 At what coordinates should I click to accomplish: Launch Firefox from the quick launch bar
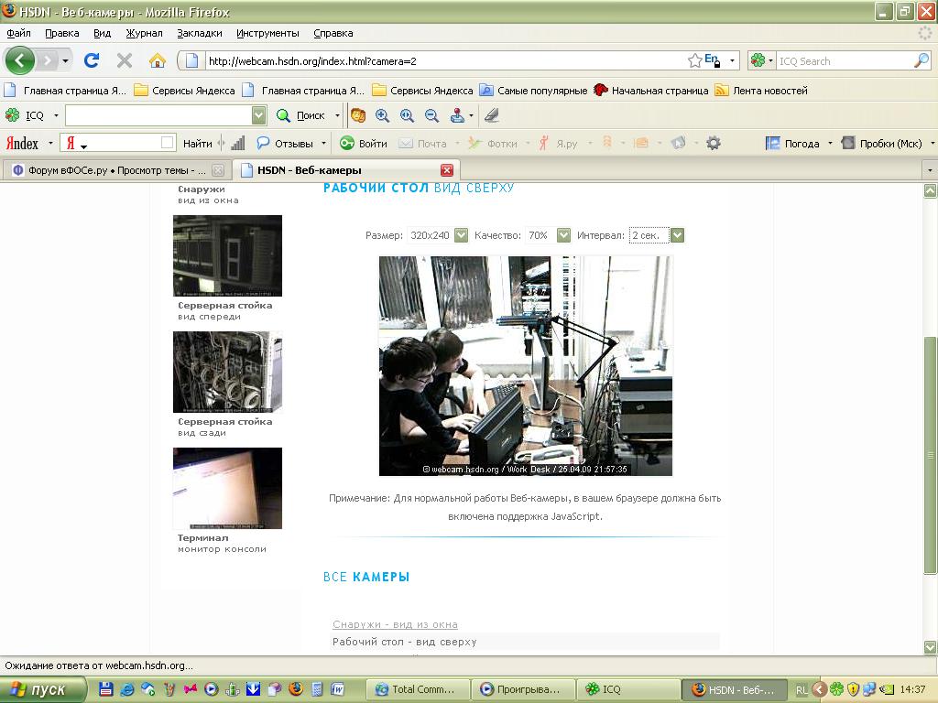point(295,689)
